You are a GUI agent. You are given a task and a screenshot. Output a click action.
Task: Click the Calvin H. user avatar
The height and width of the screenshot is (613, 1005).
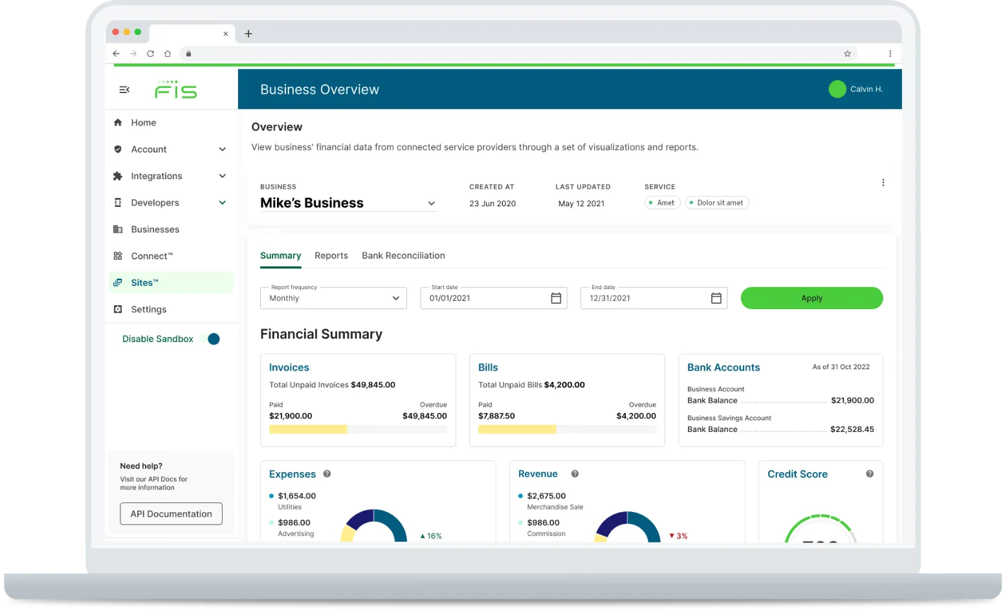837,89
